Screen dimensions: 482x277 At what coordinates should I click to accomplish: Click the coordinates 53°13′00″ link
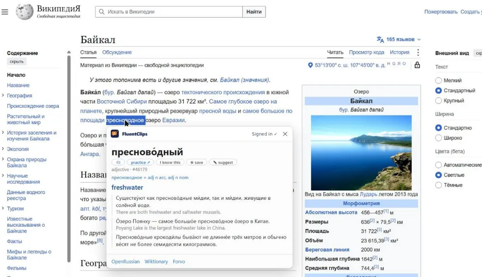point(350,65)
